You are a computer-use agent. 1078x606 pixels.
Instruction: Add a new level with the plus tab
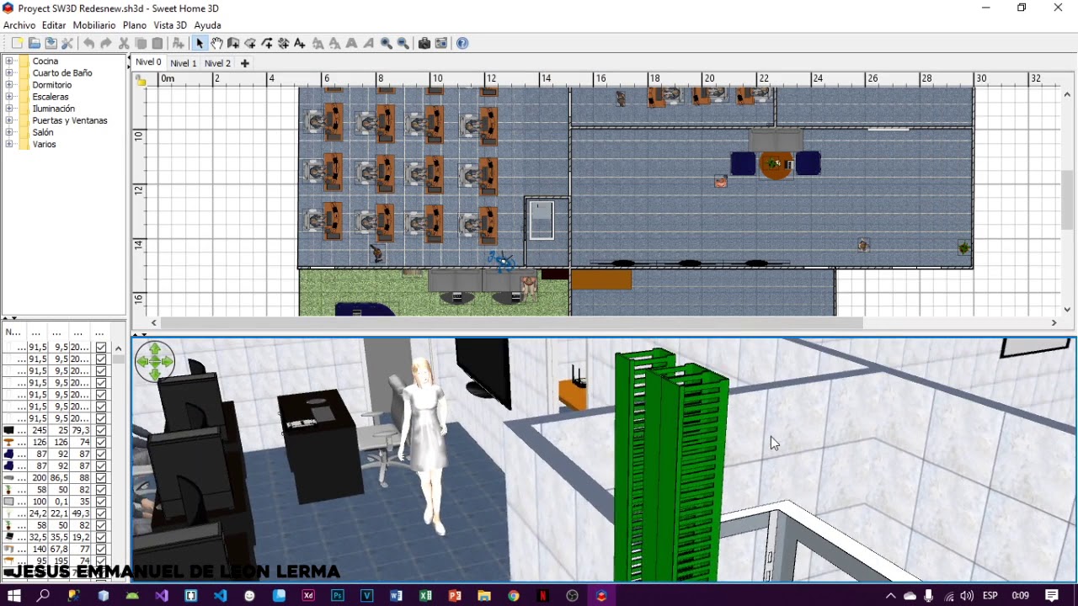245,63
